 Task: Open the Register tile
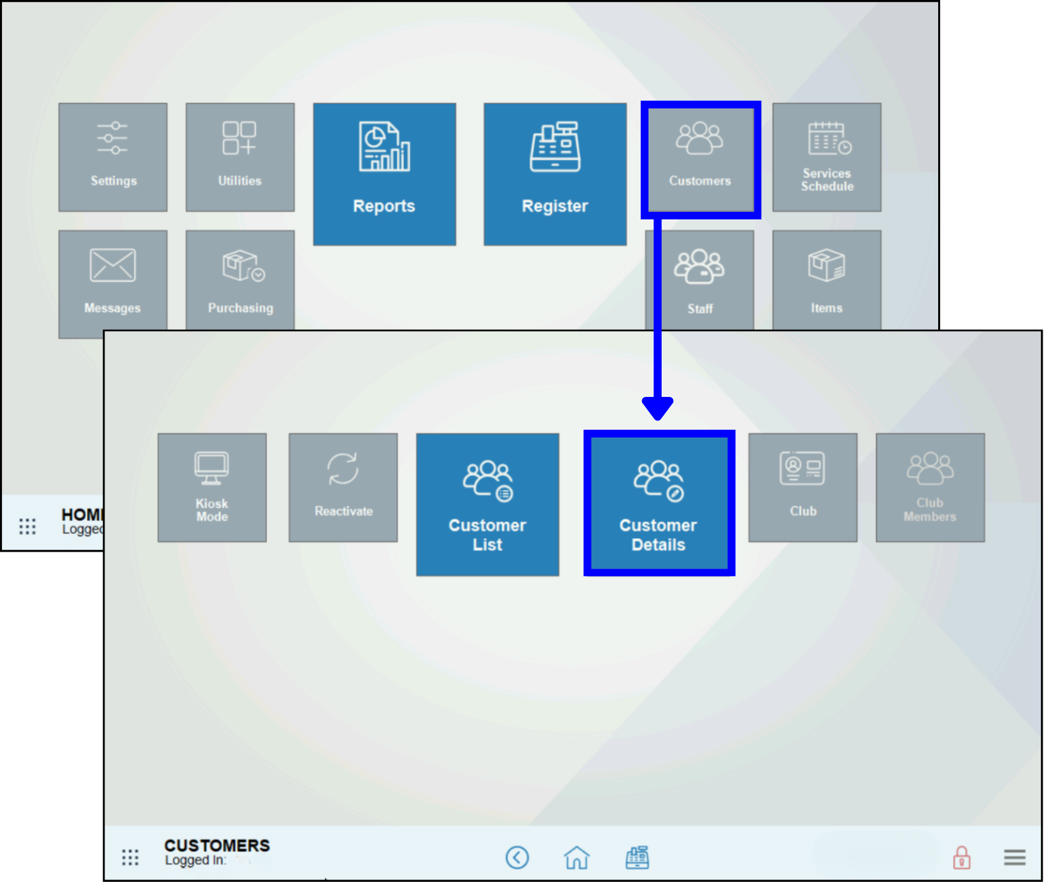click(555, 174)
